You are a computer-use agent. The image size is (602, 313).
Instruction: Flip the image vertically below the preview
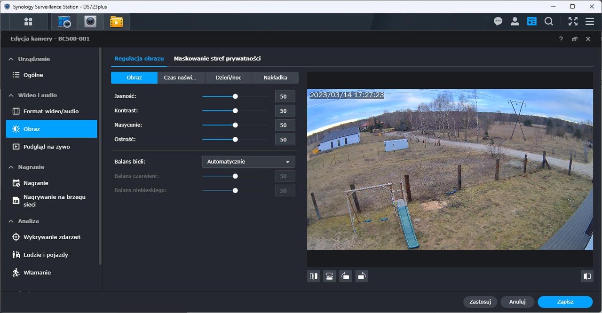click(330, 276)
